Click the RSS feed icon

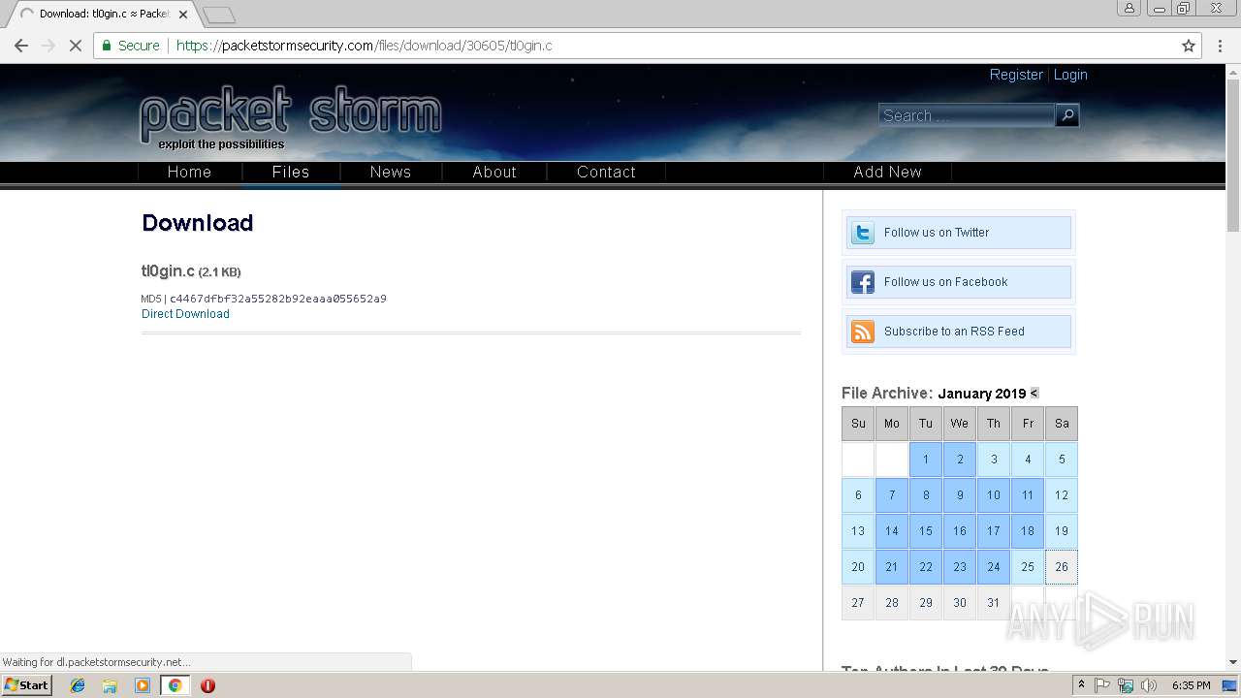[x=862, y=332]
